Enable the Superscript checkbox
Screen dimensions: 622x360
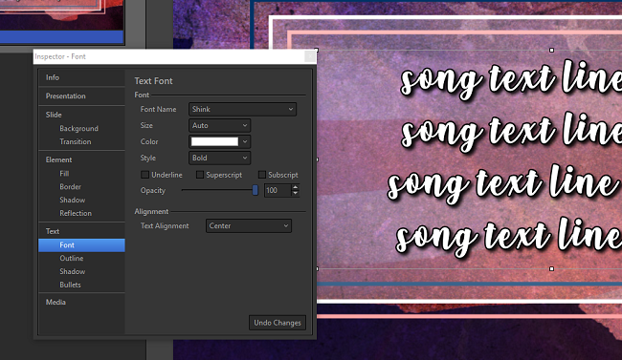pos(200,175)
